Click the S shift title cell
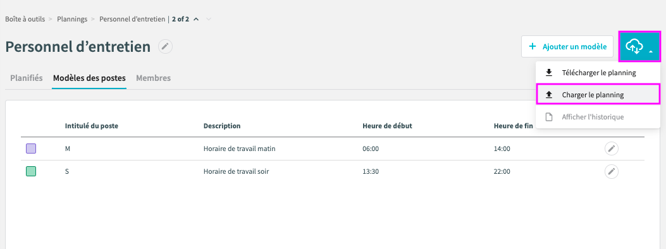This screenshot has height=249, width=666. [66, 172]
